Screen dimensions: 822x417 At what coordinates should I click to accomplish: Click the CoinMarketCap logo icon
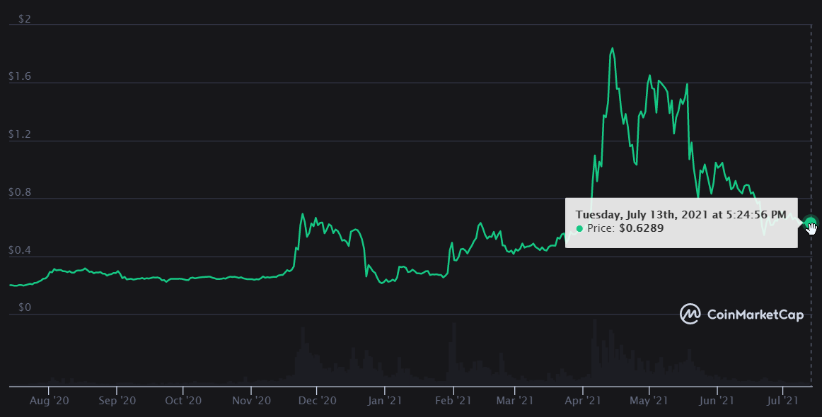[690, 315]
